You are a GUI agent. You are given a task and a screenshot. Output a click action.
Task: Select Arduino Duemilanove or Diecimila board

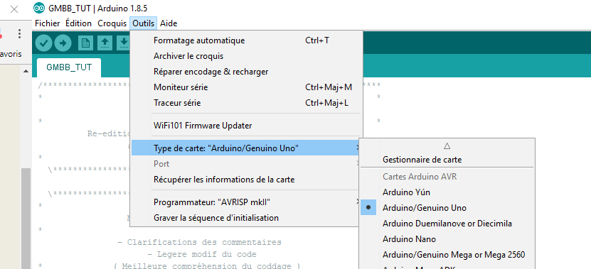pyautogui.click(x=447, y=224)
